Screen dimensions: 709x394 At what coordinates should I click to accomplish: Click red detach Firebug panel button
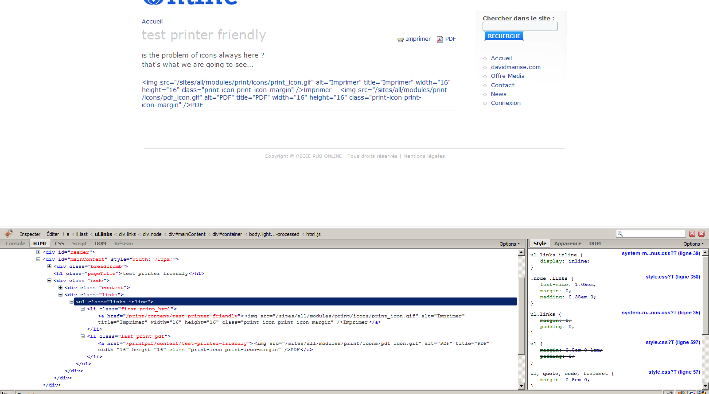692,234
